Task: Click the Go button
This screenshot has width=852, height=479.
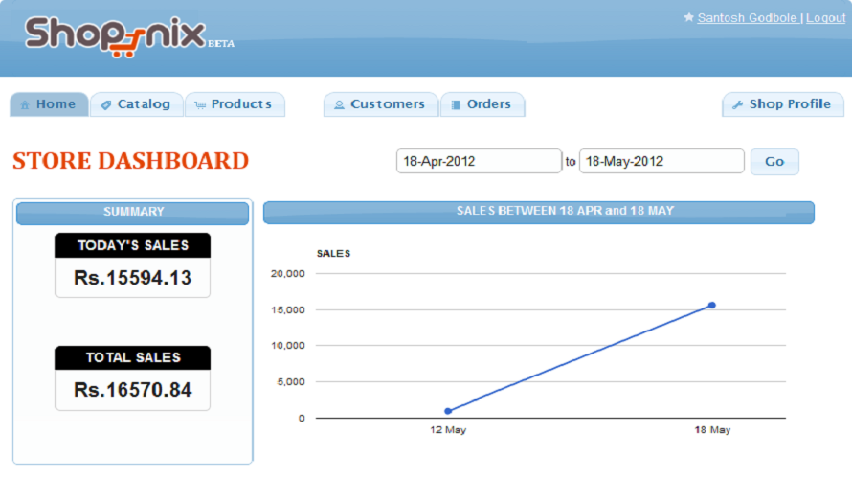Action: point(774,162)
